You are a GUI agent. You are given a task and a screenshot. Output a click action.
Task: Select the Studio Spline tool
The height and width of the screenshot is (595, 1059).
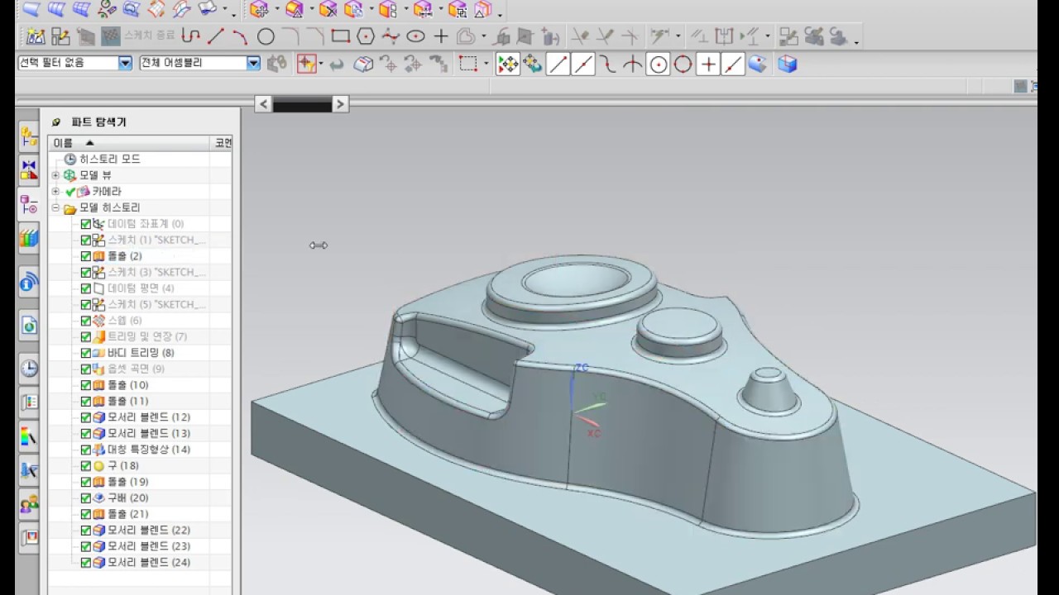click(391, 36)
